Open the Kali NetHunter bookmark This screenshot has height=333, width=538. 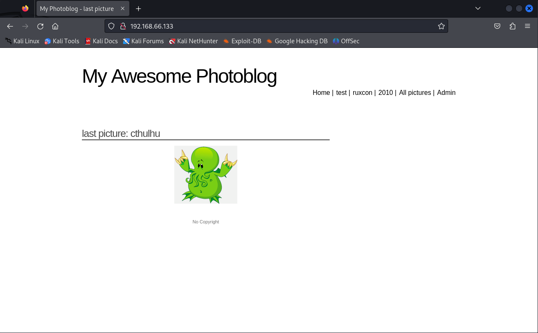[x=193, y=41]
